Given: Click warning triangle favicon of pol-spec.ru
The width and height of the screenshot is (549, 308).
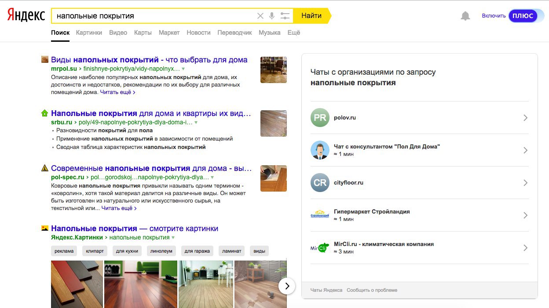Looking at the screenshot, I should click(44, 168).
